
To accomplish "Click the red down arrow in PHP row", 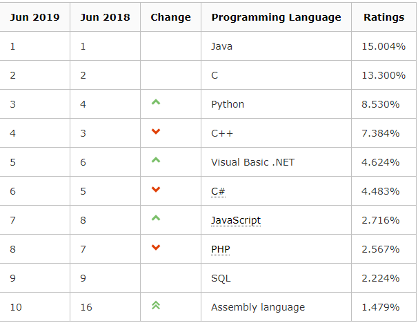I will [x=156, y=247].
